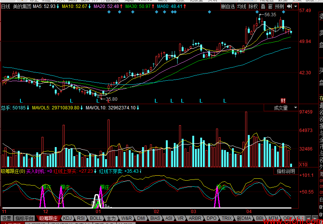Open the 预测 forecast tool
This screenshot has width=323, height=224.
(280, 6)
